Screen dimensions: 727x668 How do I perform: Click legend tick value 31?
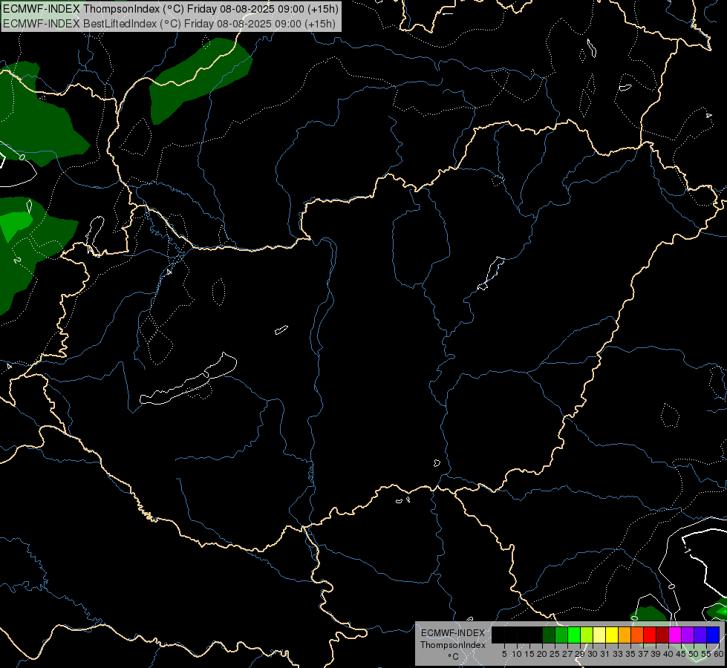point(605,654)
